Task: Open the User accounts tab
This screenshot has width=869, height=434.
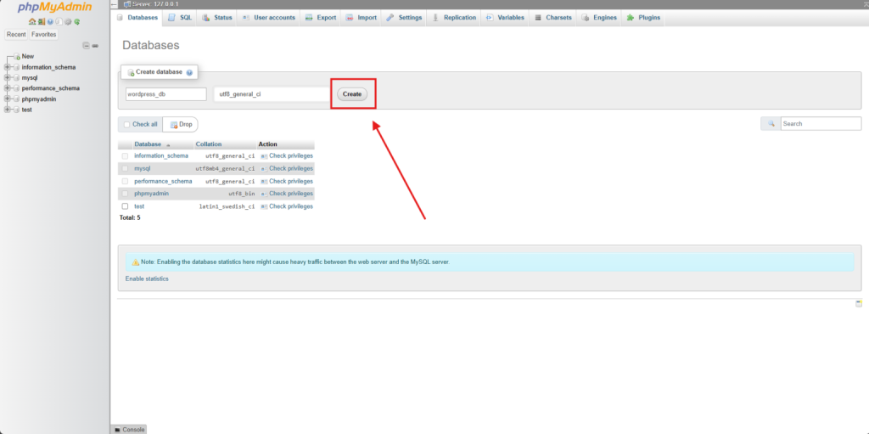Action: pos(269,18)
